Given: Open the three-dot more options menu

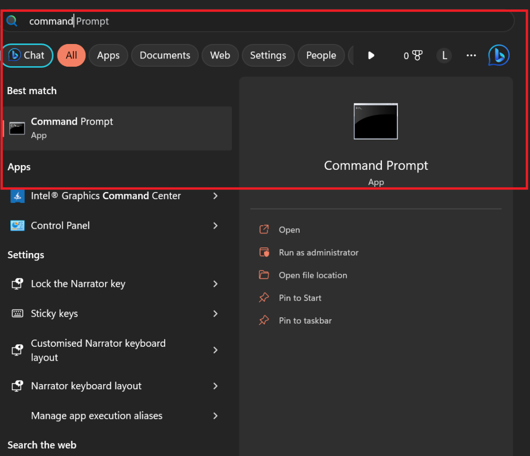Looking at the screenshot, I should 471,55.
